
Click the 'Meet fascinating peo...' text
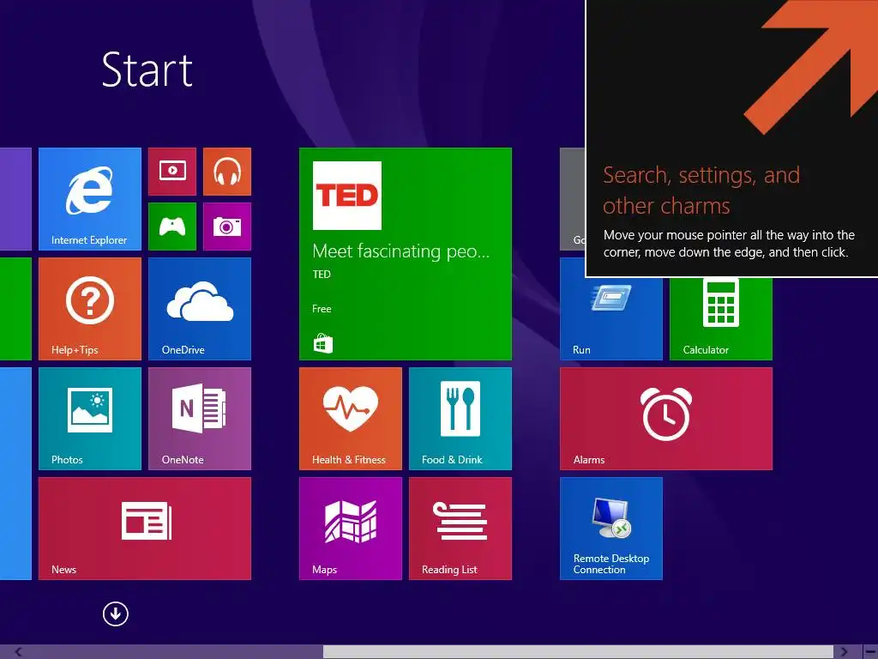(401, 251)
